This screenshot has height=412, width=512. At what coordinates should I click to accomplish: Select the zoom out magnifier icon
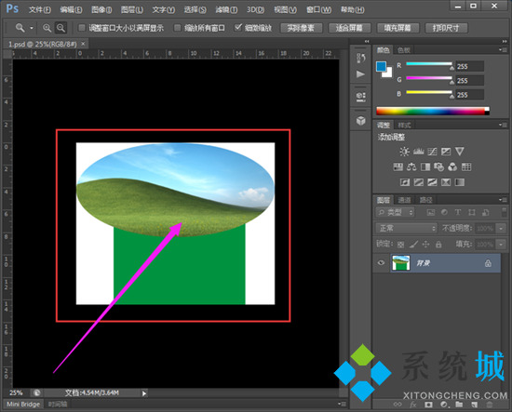tap(61, 28)
